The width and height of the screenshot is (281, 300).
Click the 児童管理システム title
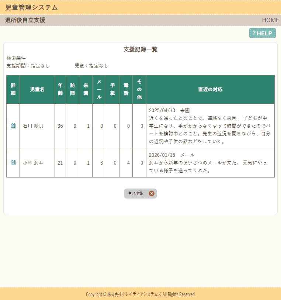coord(31,7)
